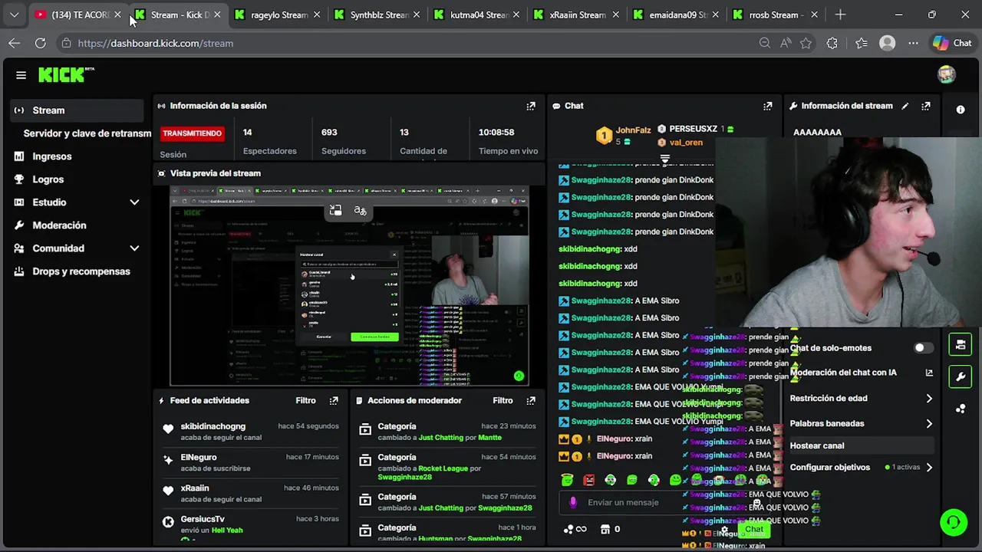The width and height of the screenshot is (982, 552).
Task: Open Palabras baneadas settings
Action: [862, 423]
